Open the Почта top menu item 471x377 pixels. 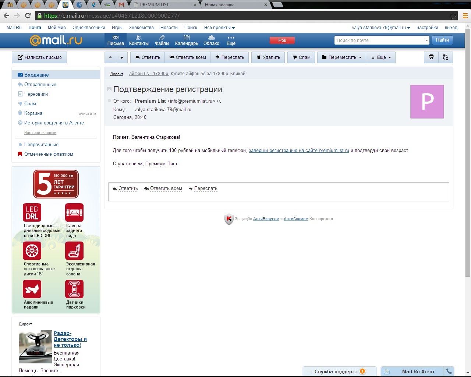(x=35, y=28)
